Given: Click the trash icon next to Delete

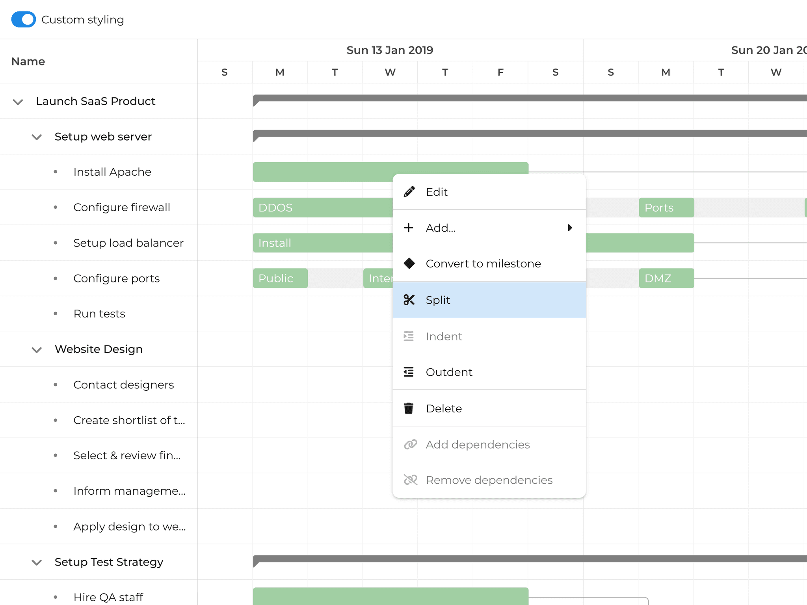Looking at the screenshot, I should [409, 408].
